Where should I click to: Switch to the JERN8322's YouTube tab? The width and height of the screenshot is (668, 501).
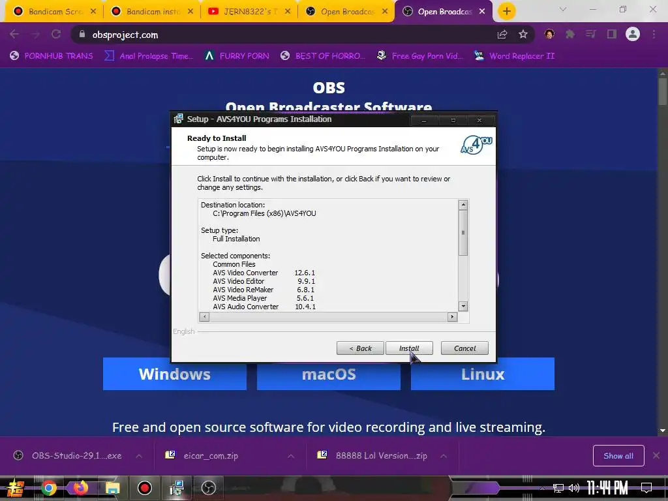(x=250, y=12)
